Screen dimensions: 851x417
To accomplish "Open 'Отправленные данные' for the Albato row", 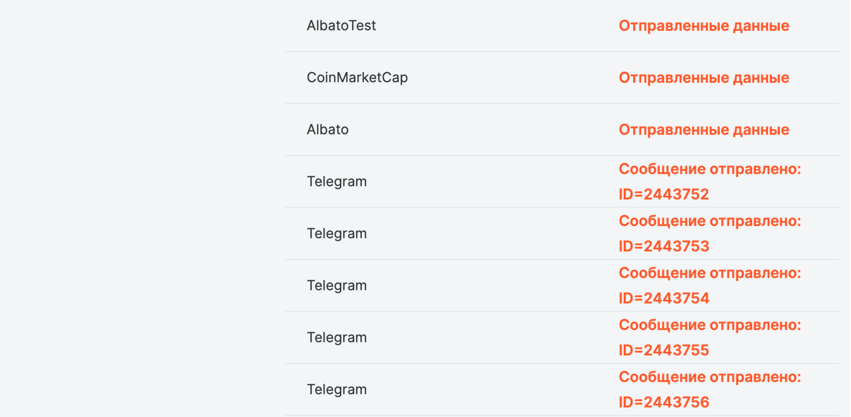I will coord(704,130).
